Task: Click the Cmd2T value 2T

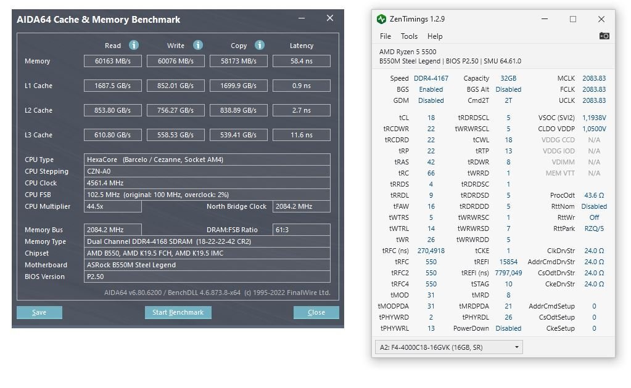Action: coord(508,100)
